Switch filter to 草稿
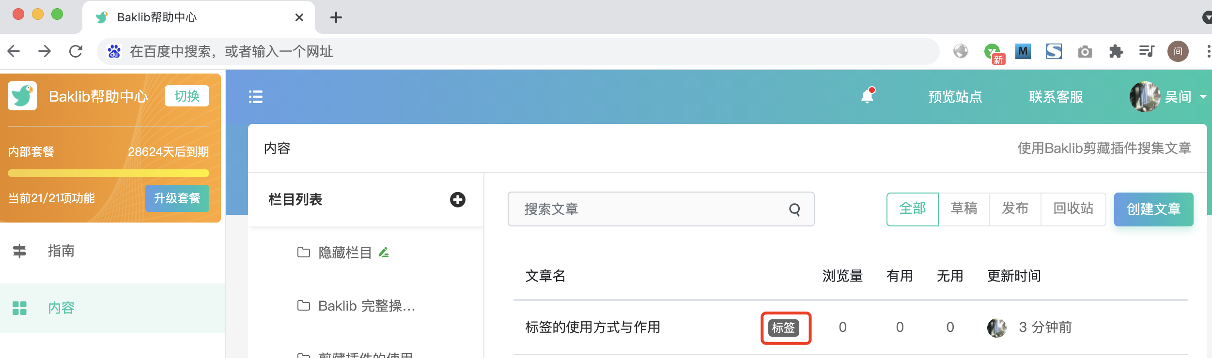 pyautogui.click(x=964, y=209)
